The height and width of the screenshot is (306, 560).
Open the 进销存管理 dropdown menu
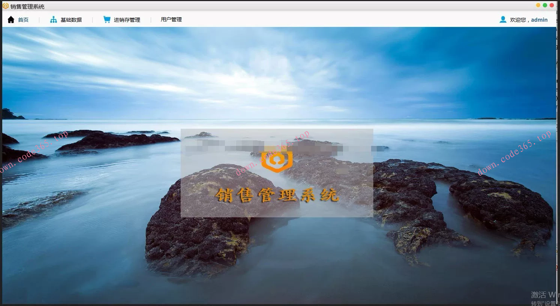click(127, 19)
